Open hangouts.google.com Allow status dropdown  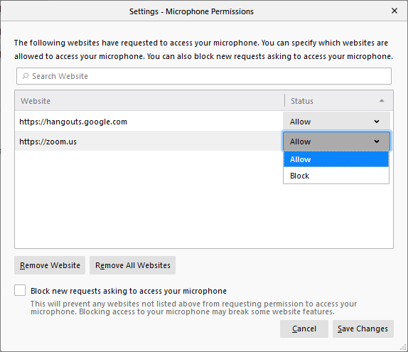336,122
